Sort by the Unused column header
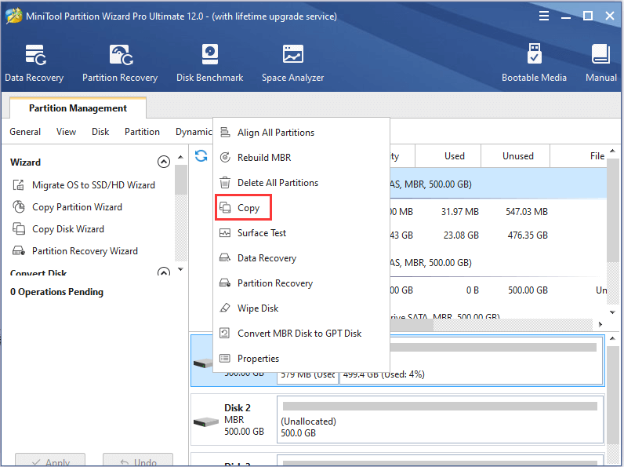Screen dimensions: 624x467 point(515,156)
